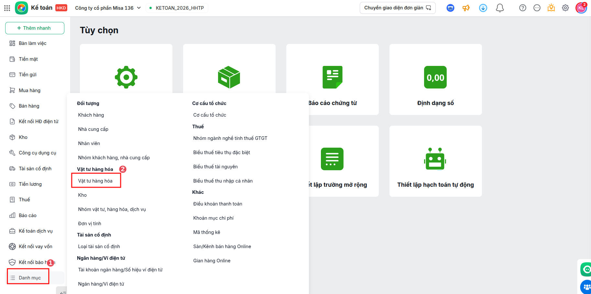Select Nhân viên in the menu
This screenshot has width=591, height=294.
coord(89,143)
